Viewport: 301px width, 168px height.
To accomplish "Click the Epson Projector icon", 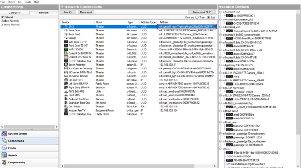I will pyautogui.click(x=66, y=65).
